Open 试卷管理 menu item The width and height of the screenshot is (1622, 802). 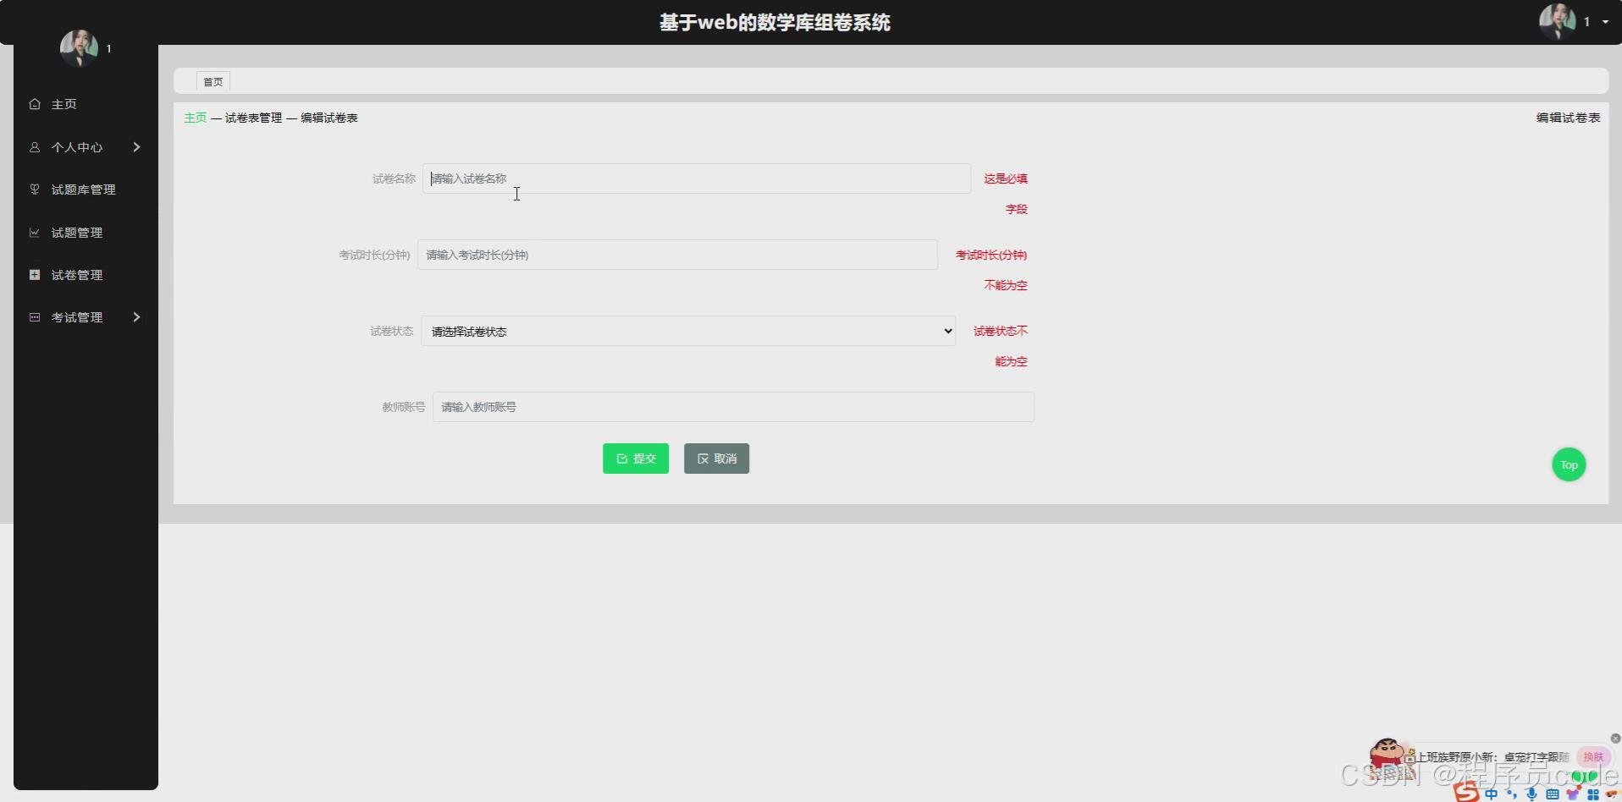pyautogui.click(x=77, y=275)
